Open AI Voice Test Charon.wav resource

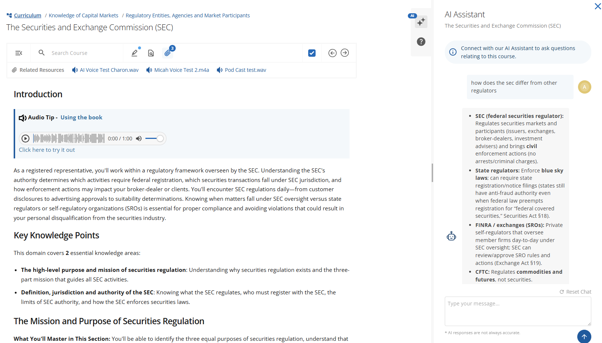tap(106, 70)
